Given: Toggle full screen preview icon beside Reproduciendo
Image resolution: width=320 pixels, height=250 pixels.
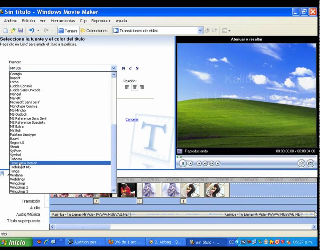Looking at the screenshot, I should click(179, 151).
